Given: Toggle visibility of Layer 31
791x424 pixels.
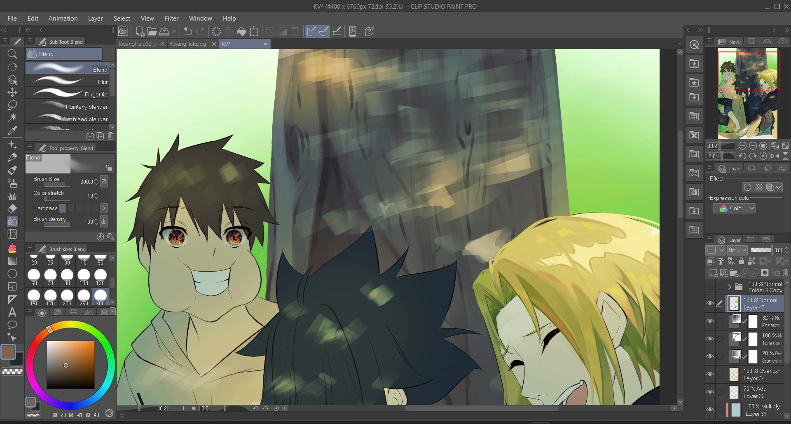Looking at the screenshot, I should click(710, 410).
